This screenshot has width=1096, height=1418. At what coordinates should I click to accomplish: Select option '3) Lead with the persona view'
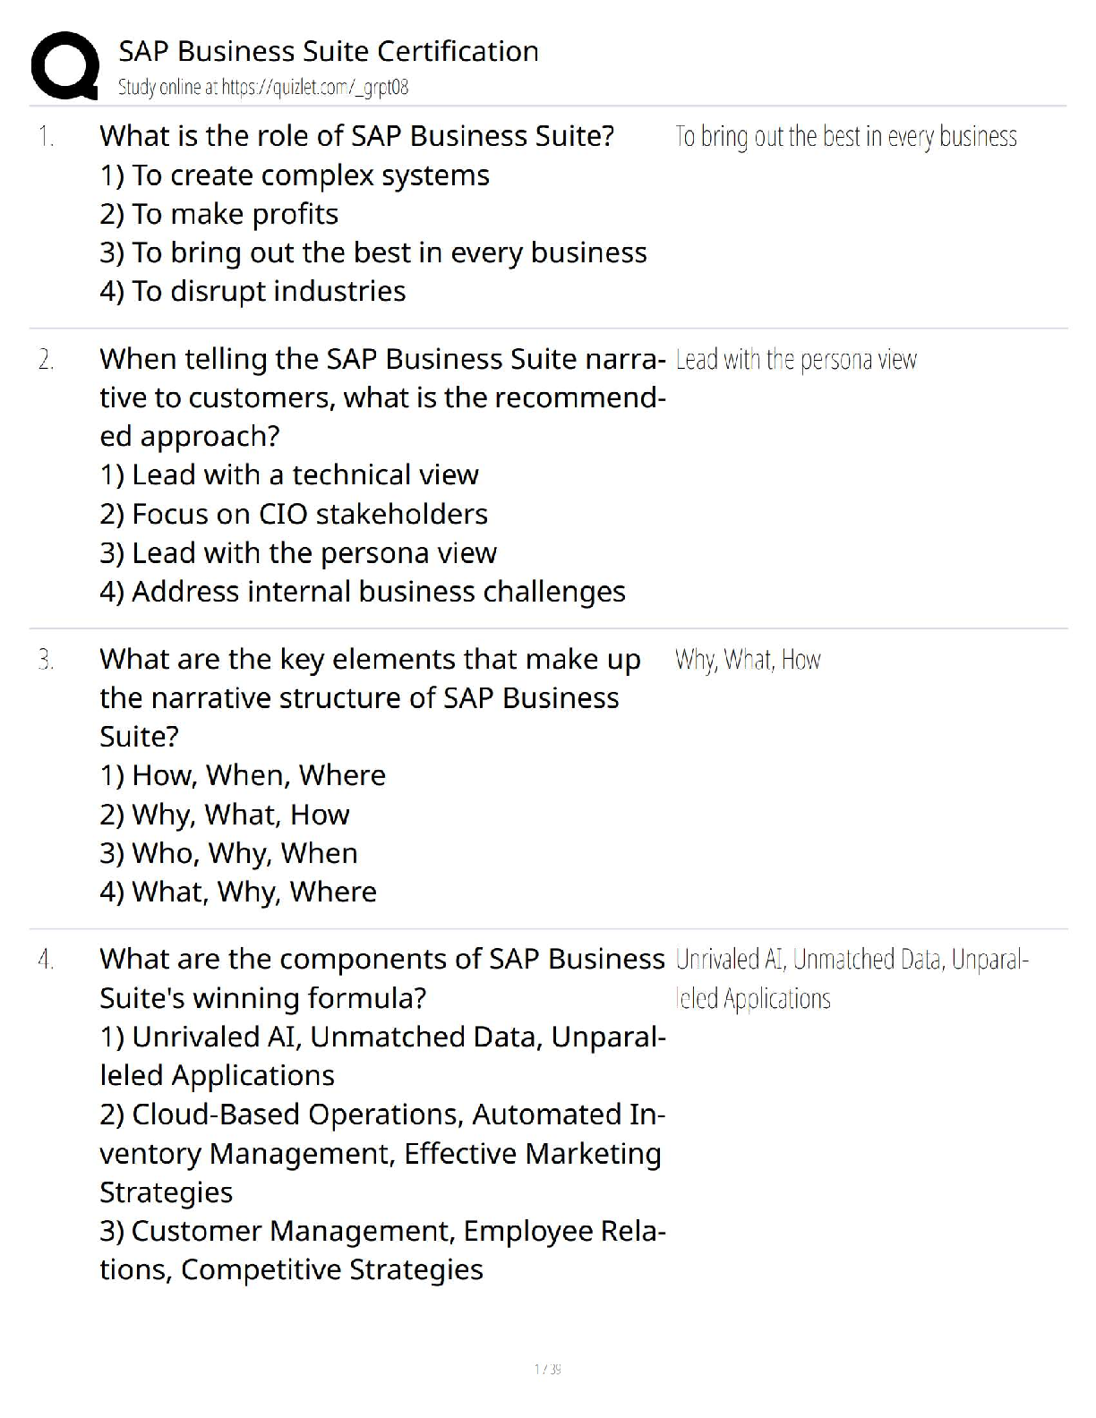point(298,553)
